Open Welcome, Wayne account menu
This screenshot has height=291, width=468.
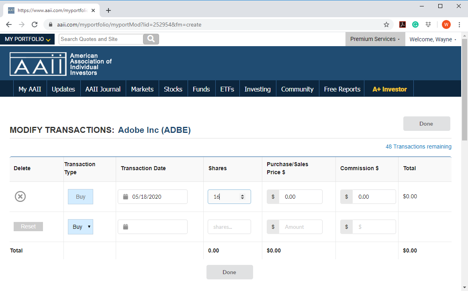[x=433, y=39]
